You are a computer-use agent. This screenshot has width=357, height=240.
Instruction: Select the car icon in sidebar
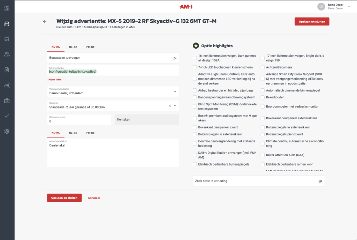click(x=7, y=24)
